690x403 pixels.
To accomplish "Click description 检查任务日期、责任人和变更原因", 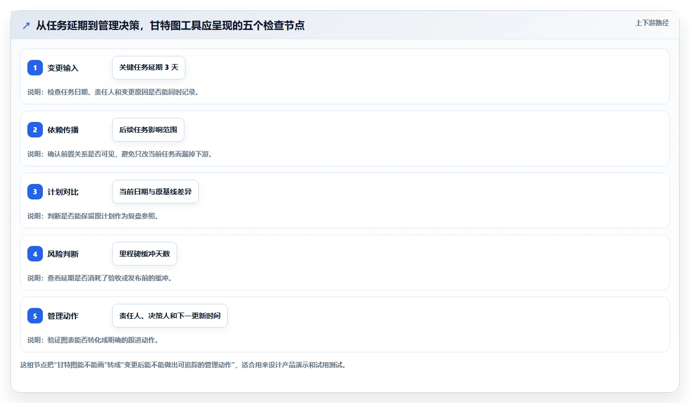I will 113,92.
